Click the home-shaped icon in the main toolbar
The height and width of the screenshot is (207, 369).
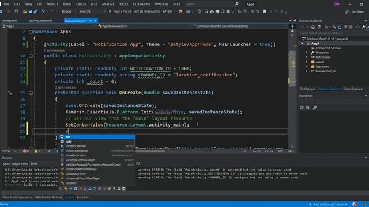pyautogui.click(x=212, y=11)
